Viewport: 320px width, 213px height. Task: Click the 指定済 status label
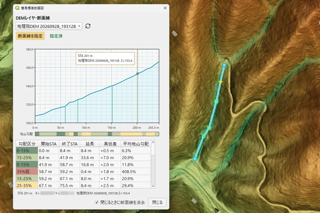tap(56, 36)
